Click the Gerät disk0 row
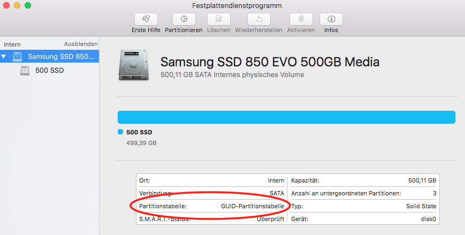 click(x=363, y=219)
